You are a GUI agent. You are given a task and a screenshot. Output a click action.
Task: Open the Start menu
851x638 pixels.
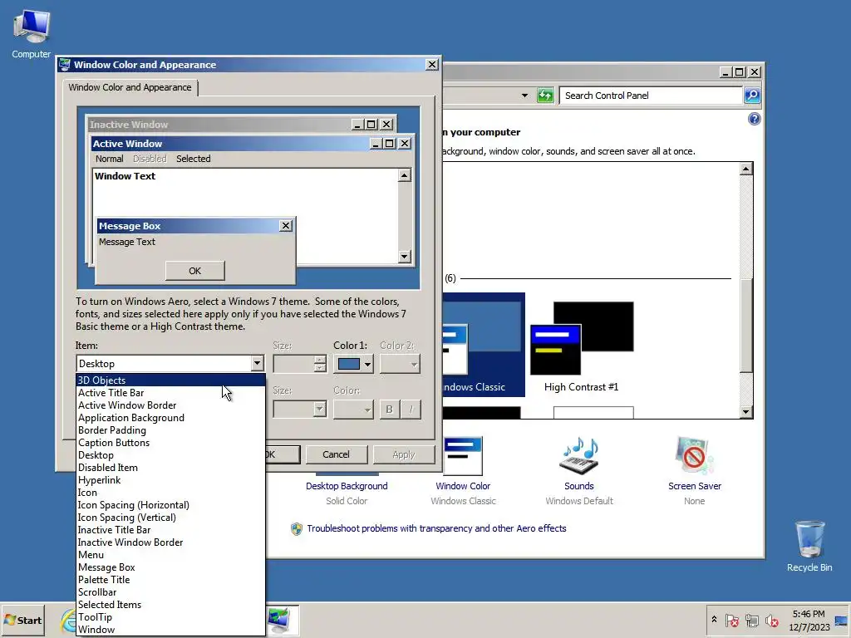click(22, 620)
